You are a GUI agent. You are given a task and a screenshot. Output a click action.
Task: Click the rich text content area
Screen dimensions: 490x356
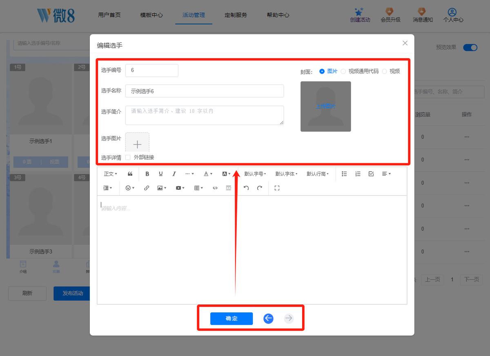(x=252, y=250)
